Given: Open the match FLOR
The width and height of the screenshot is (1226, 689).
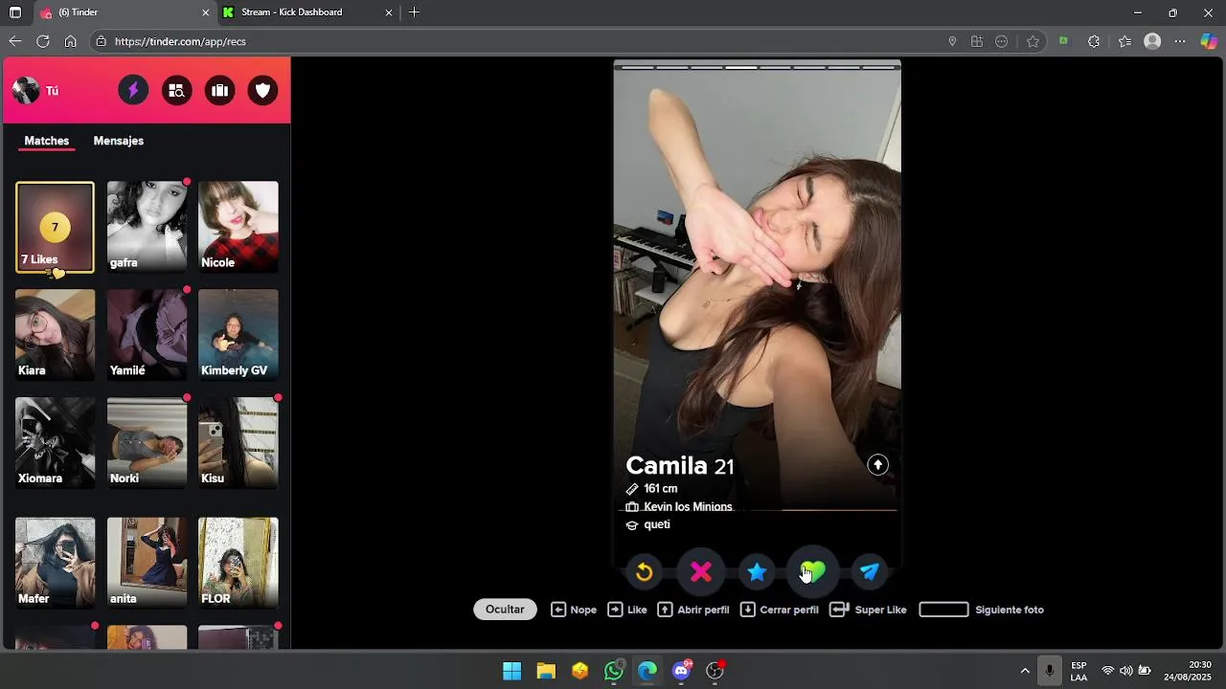Looking at the screenshot, I should (x=238, y=563).
